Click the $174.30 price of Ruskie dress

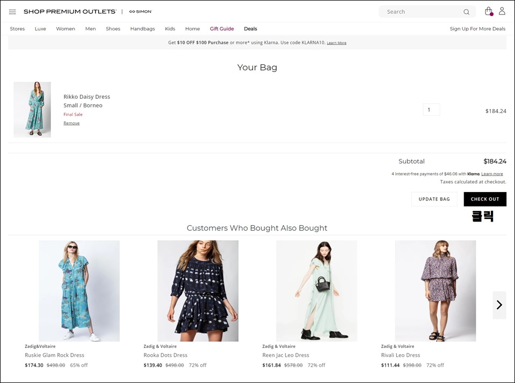tap(34, 365)
